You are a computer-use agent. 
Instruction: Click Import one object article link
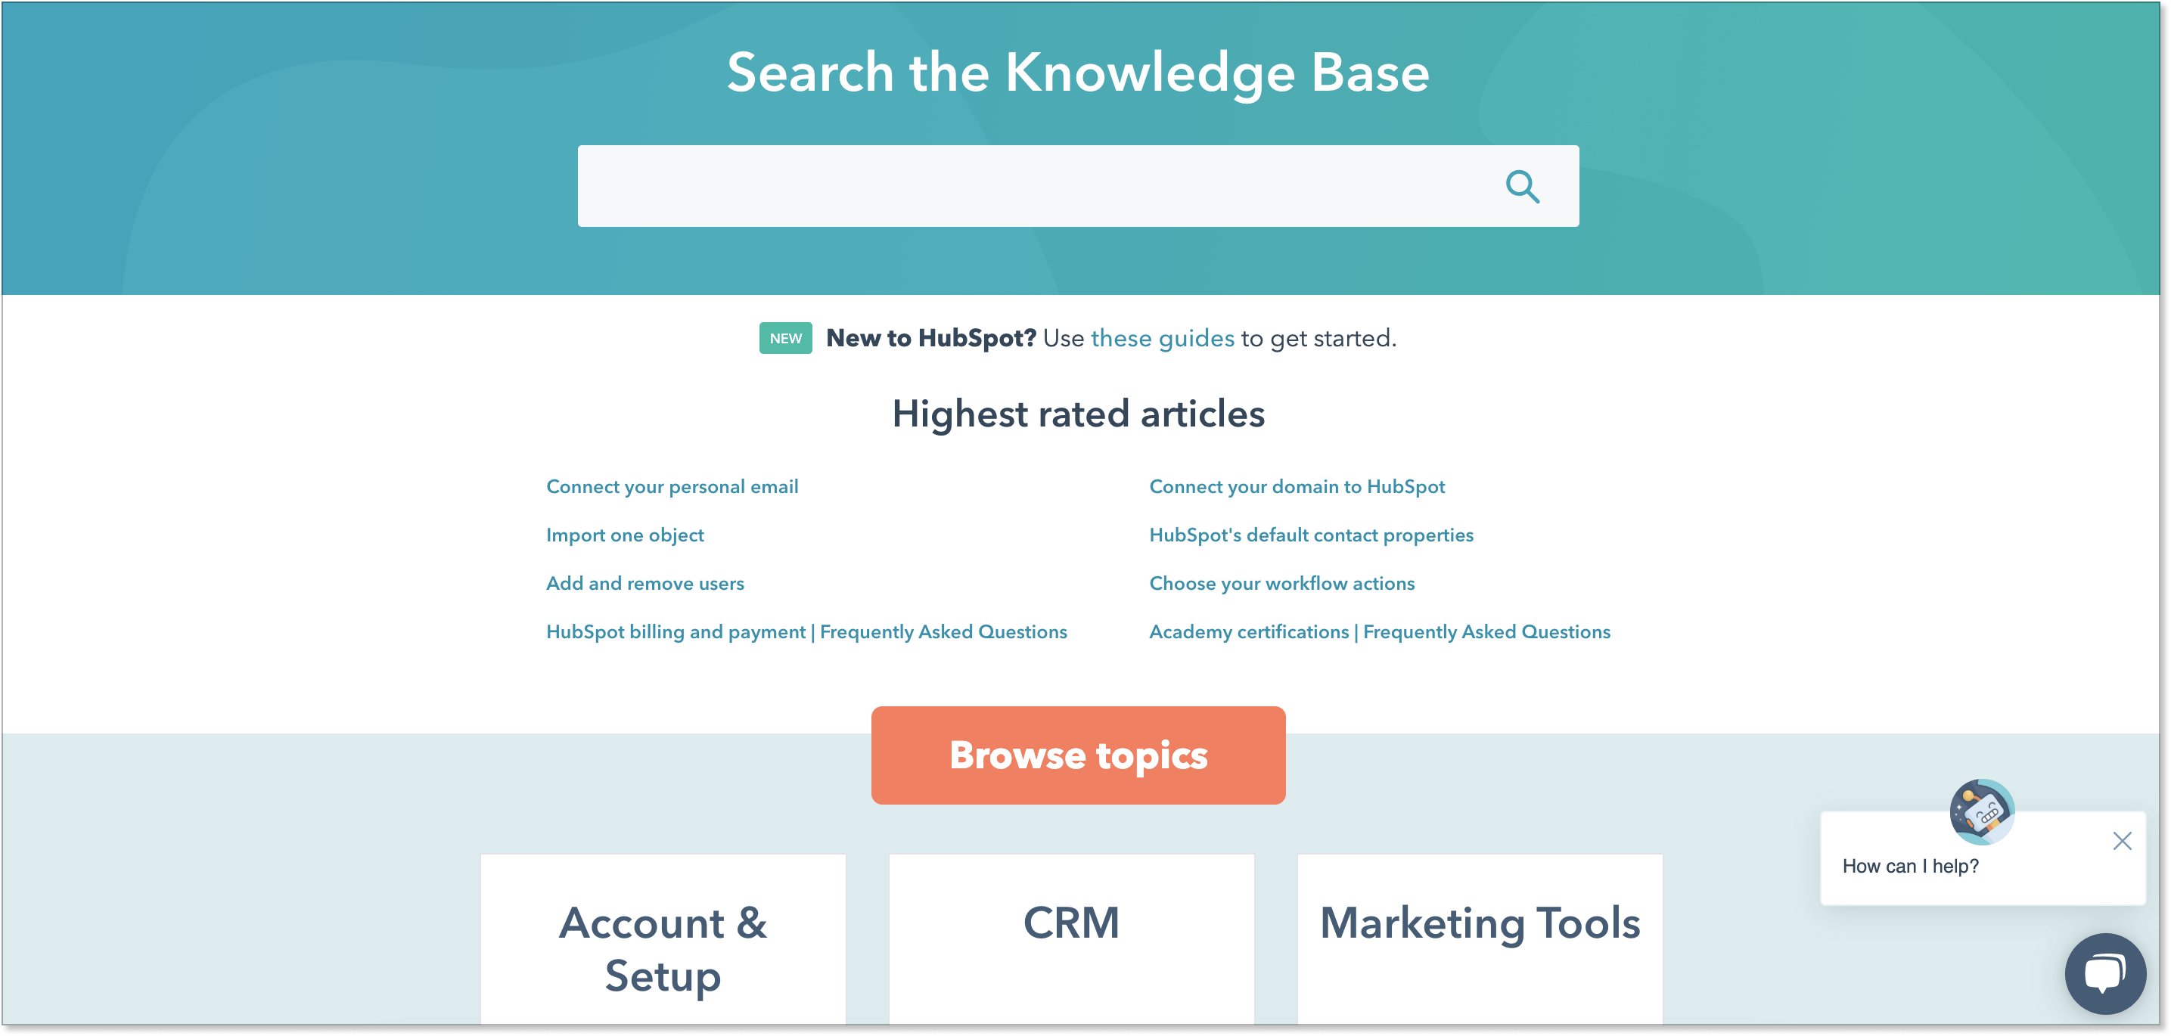point(624,535)
